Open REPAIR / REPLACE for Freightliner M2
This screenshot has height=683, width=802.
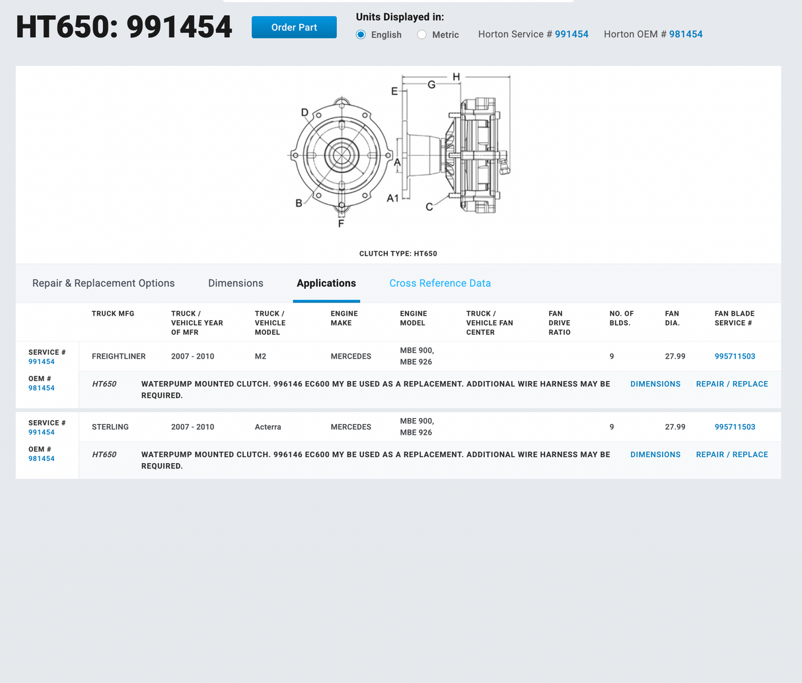click(x=732, y=384)
